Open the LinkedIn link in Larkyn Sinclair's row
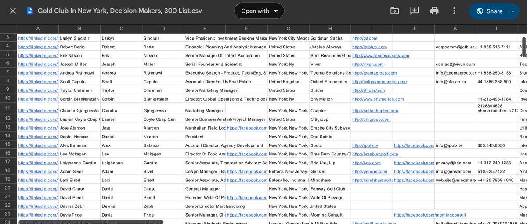The image size is (527, 224). pos(38,38)
